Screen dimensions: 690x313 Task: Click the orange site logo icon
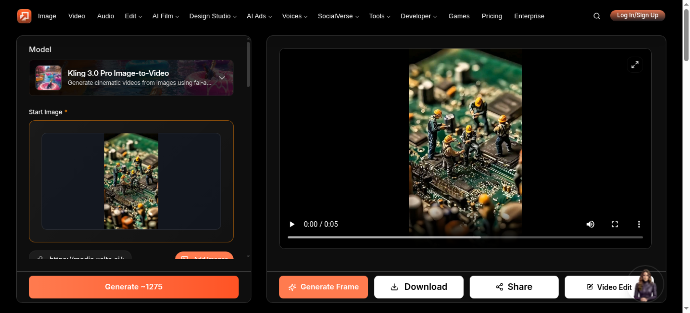point(24,16)
